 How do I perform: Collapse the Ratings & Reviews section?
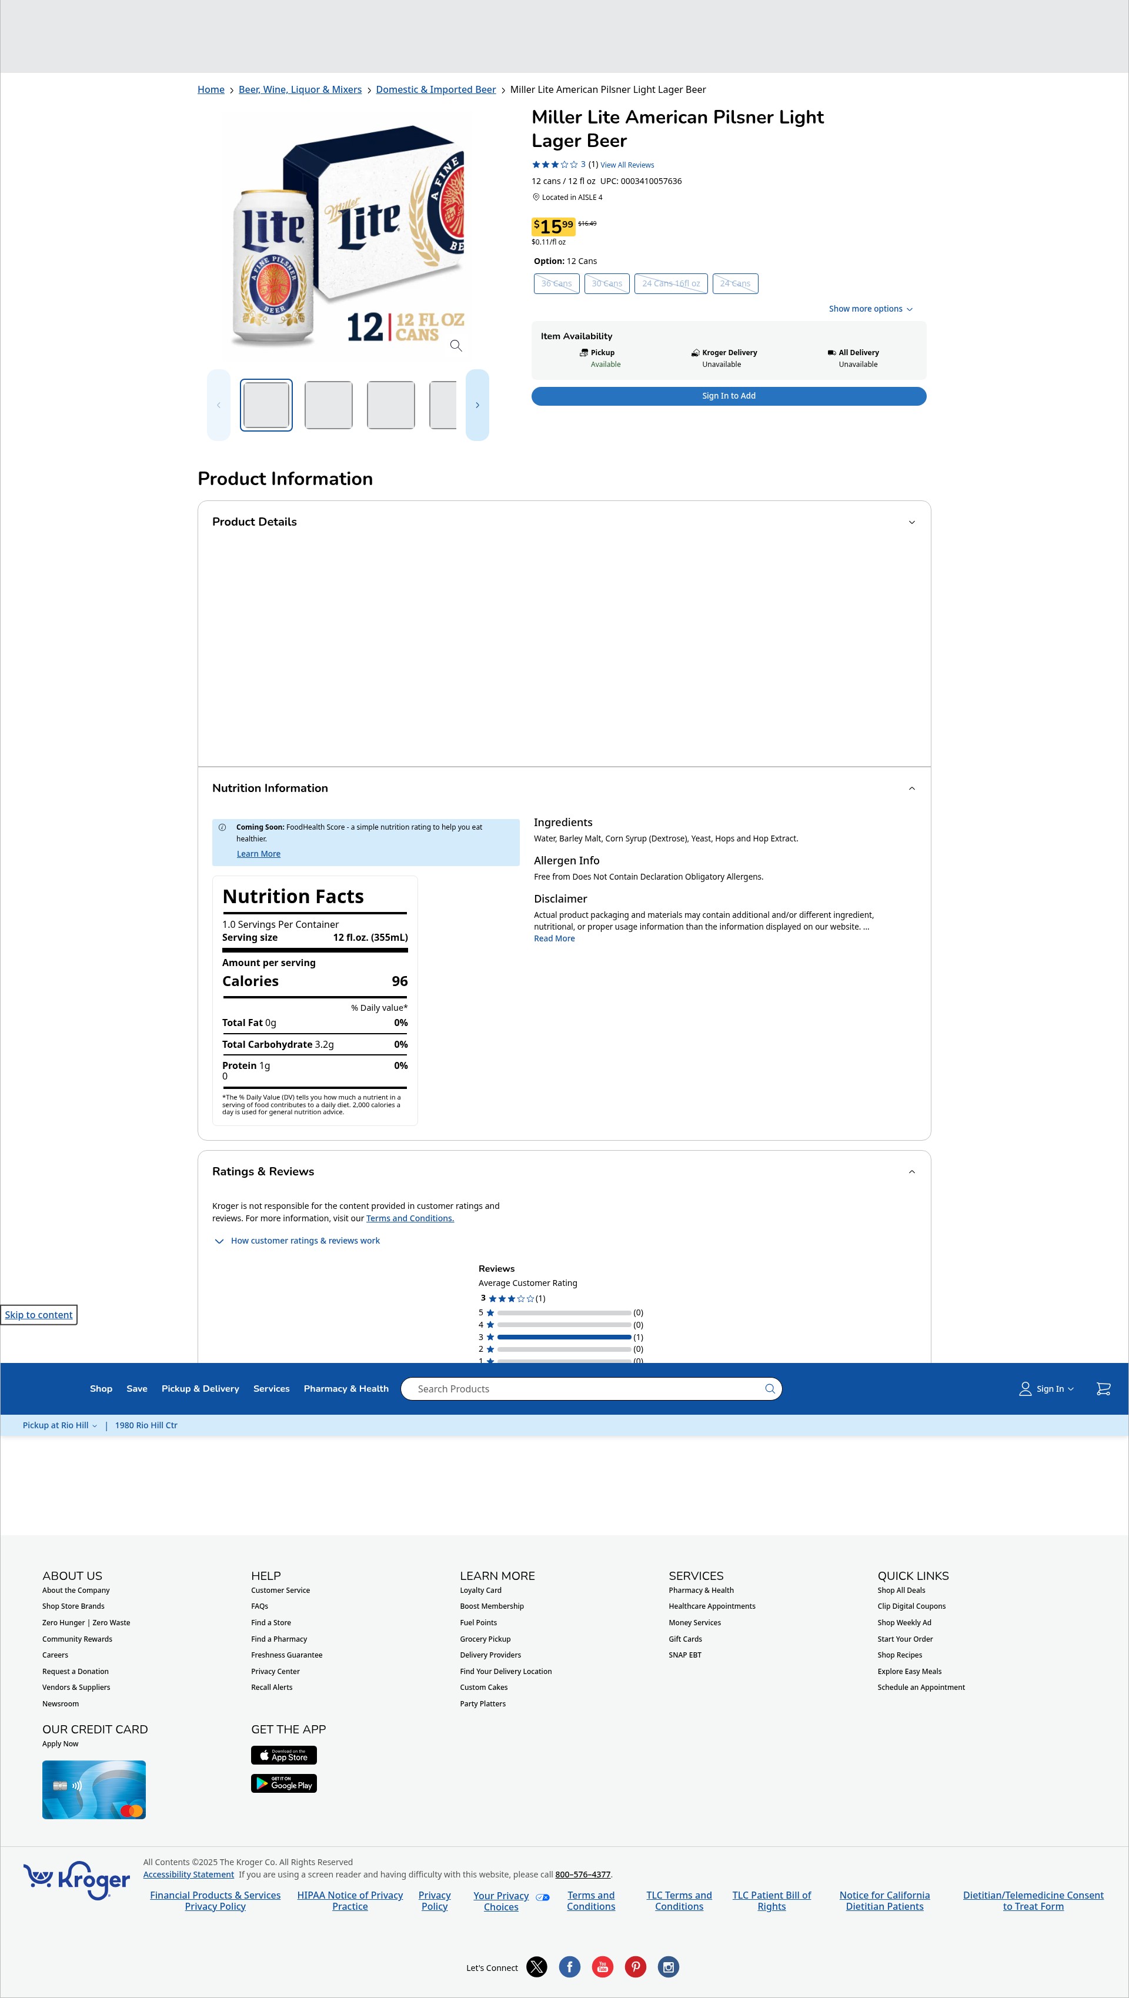[564, 1171]
